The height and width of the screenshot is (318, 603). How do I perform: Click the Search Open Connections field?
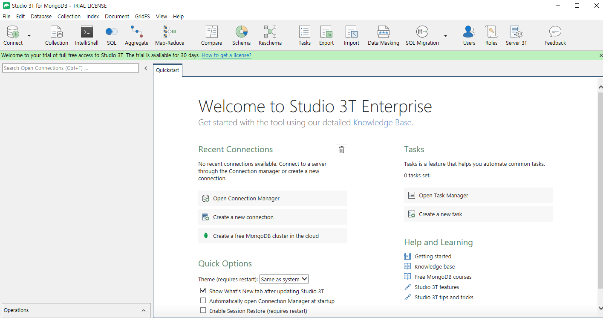pos(70,68)
